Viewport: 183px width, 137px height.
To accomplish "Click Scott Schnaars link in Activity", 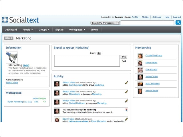I will click(76, 85).
